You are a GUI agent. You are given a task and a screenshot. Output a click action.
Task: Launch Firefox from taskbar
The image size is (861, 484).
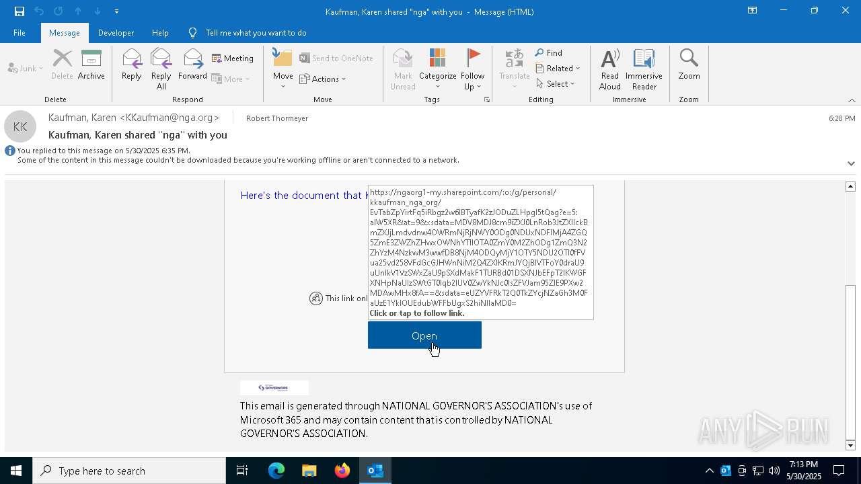point(342,471)
